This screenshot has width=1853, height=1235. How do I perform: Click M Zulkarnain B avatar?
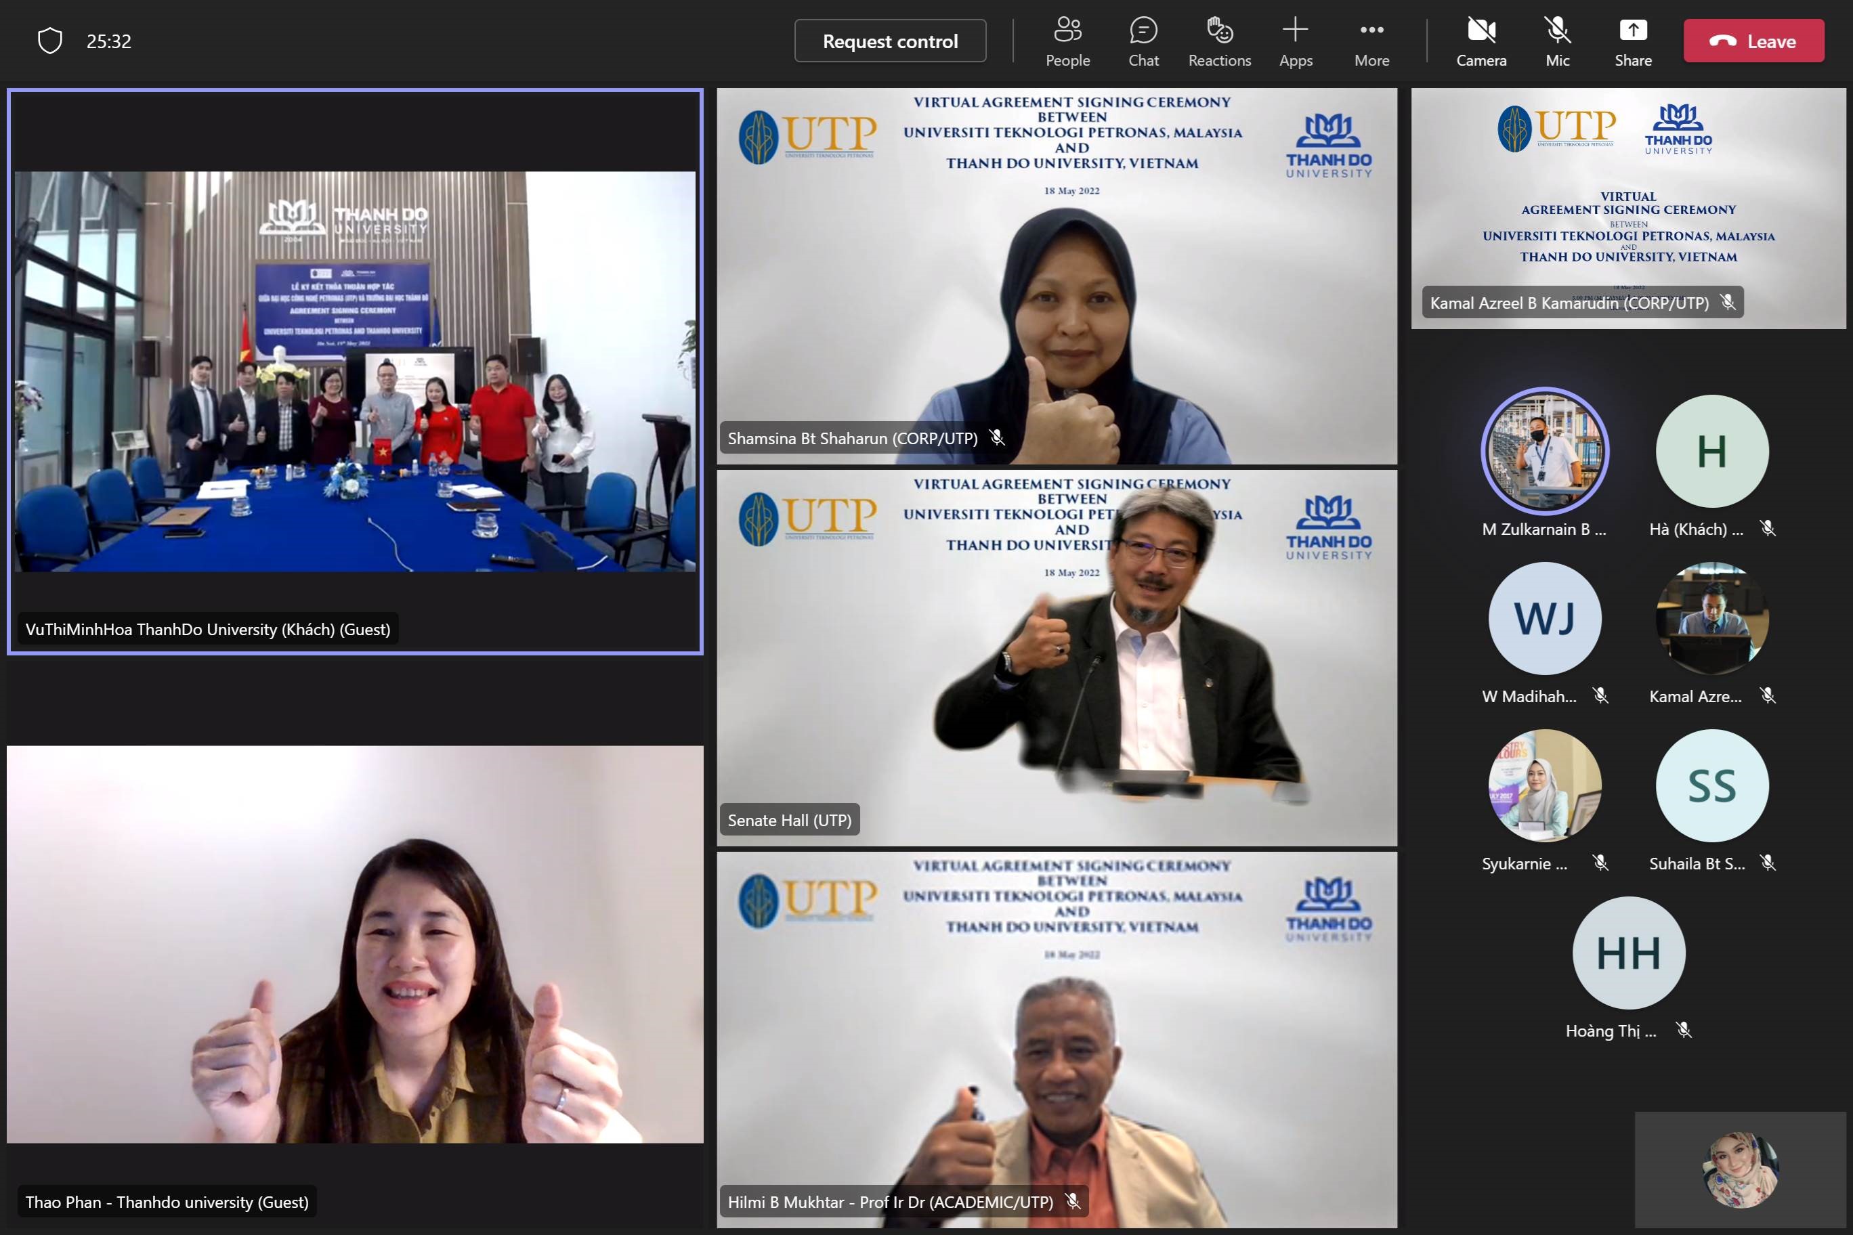[1545, 452]
